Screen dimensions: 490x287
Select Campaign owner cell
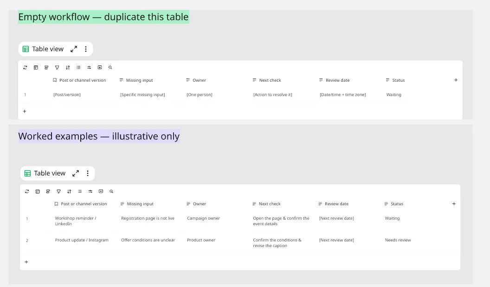203,218
